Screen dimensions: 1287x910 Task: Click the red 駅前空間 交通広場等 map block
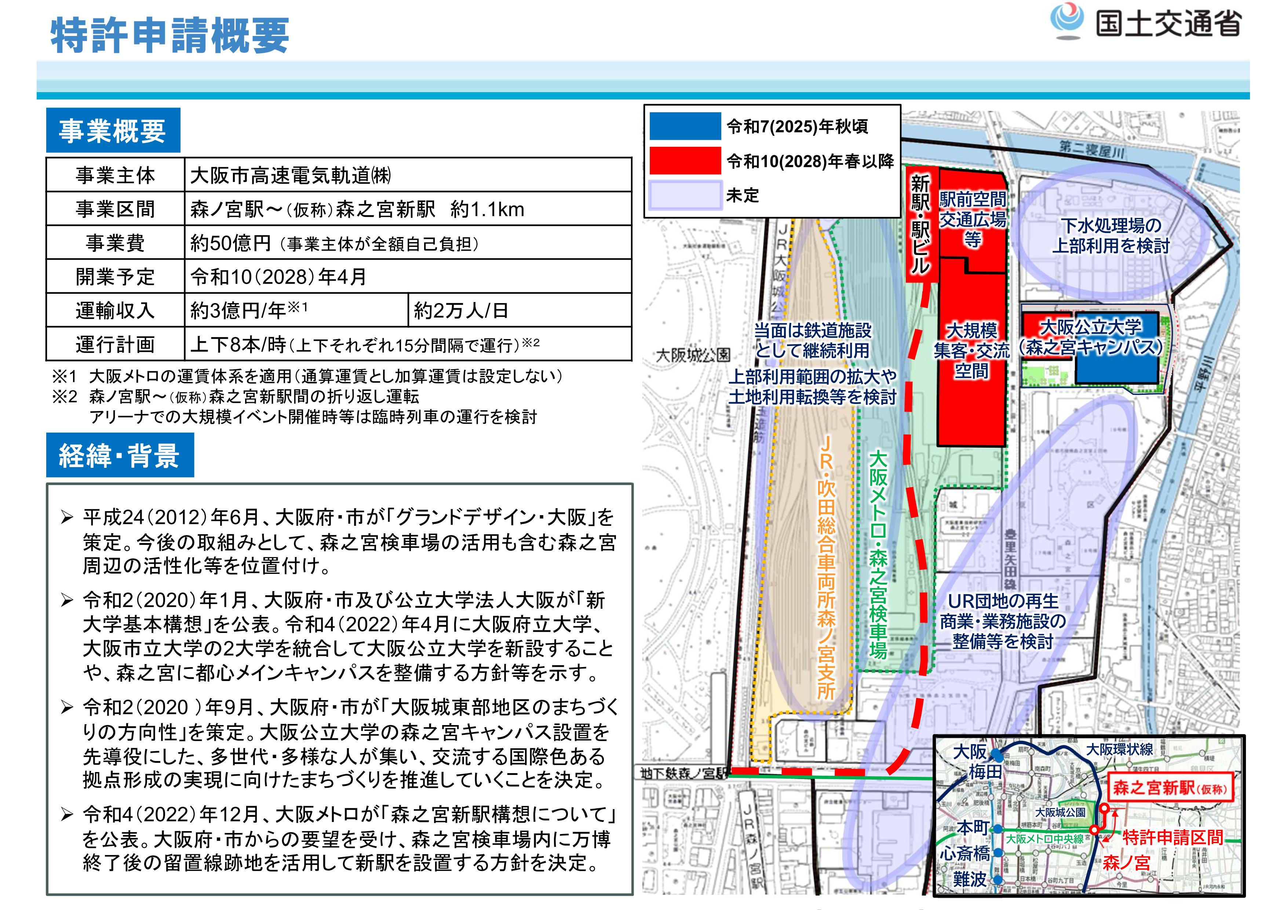pyautogui.click(x=973, y=219)
